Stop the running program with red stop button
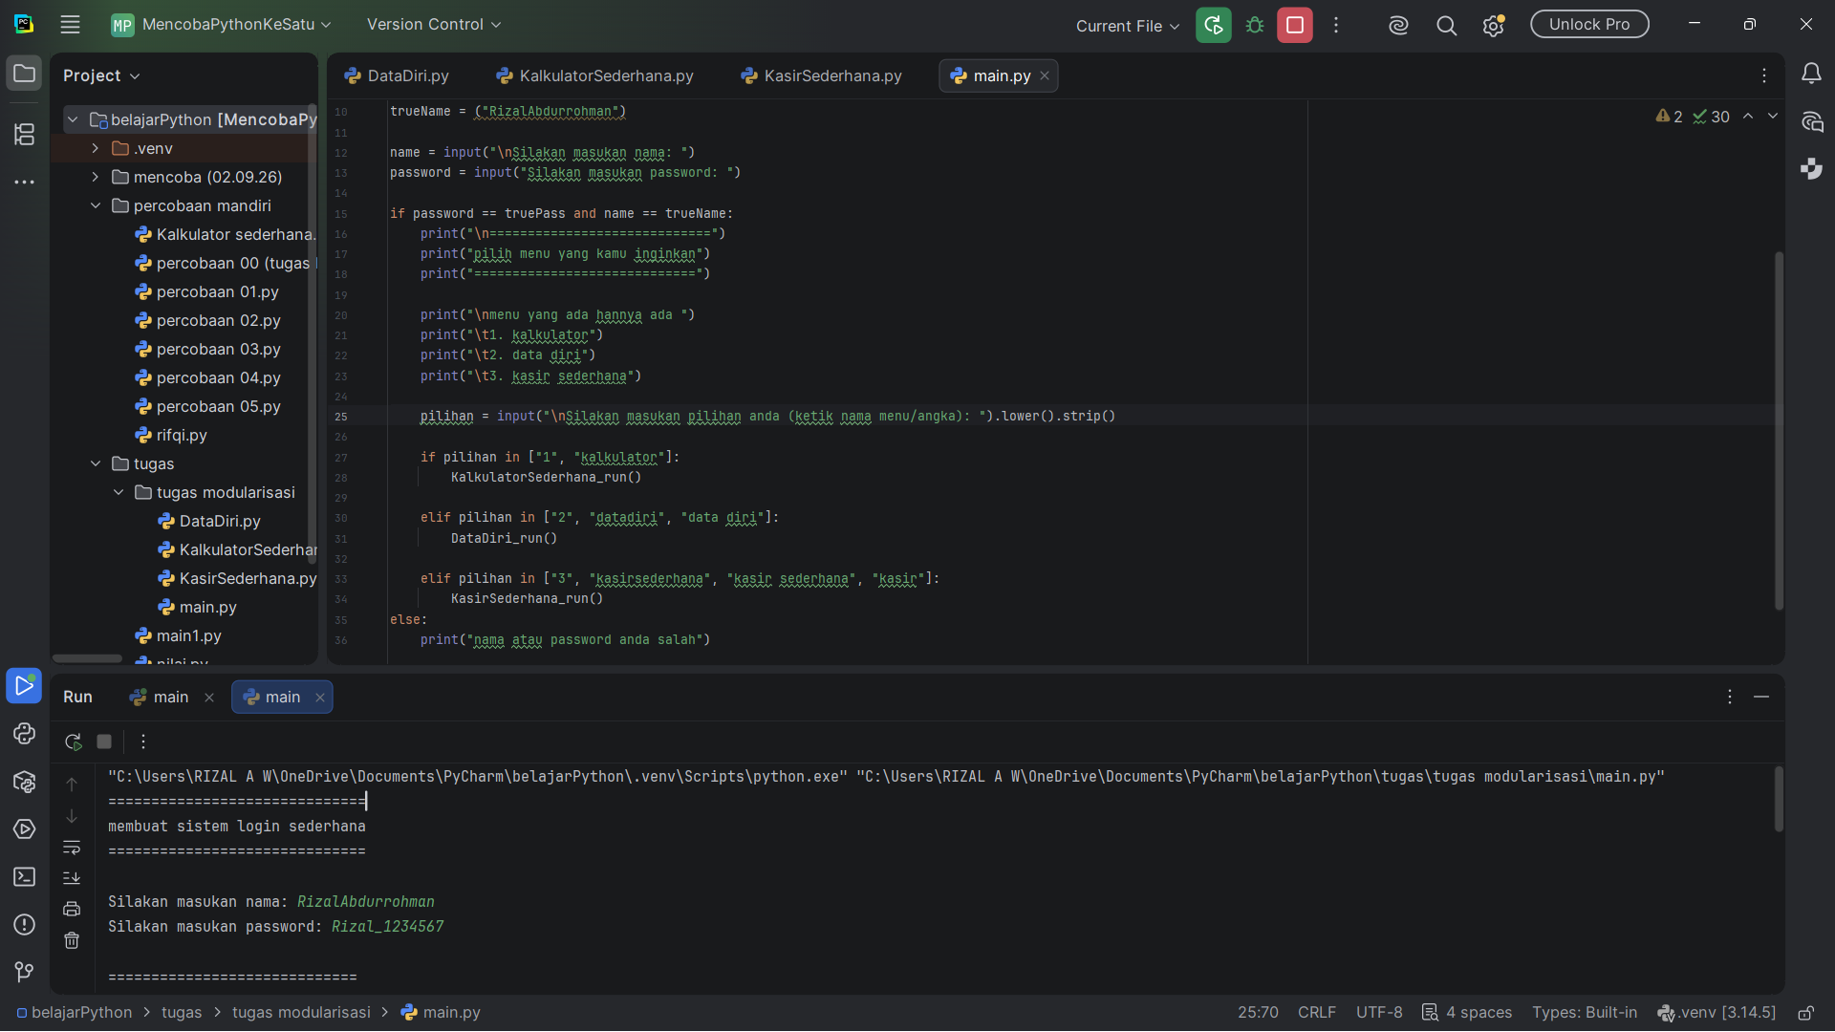The height and width of the screenshot is (1032, 1835). click(1295, 26)
